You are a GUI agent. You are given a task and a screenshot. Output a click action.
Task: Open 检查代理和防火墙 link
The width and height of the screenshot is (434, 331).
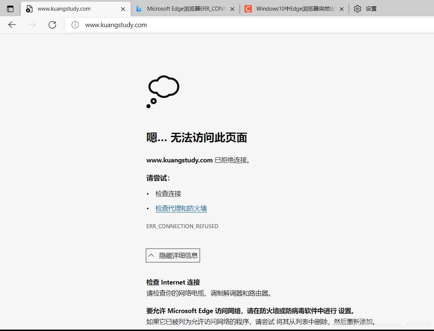pyautogui.click(x=181, y=208)
